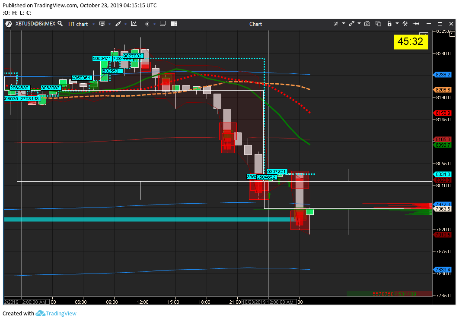Click the converging arrows snap icon
Image resolution: width=459 pixels, height=321 pixels.
[x=336, y=24]
